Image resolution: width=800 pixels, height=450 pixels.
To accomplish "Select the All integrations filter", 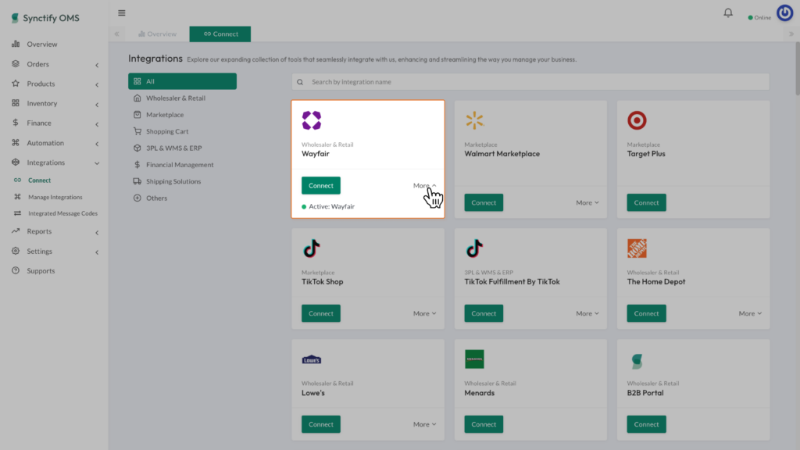I will point(182,81).
